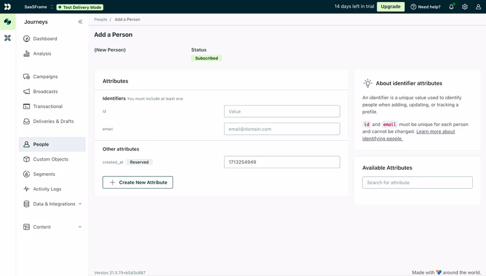
Task: Click the help question mark icon
Action: pyautogui.click(x=413, y=7)
